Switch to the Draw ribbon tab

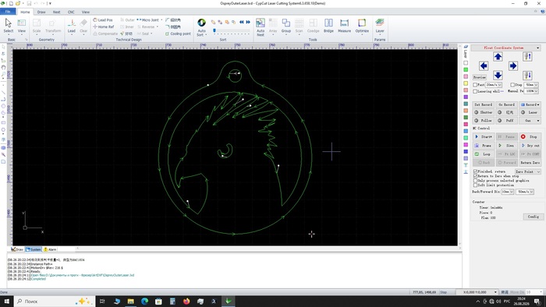point(41,12)
